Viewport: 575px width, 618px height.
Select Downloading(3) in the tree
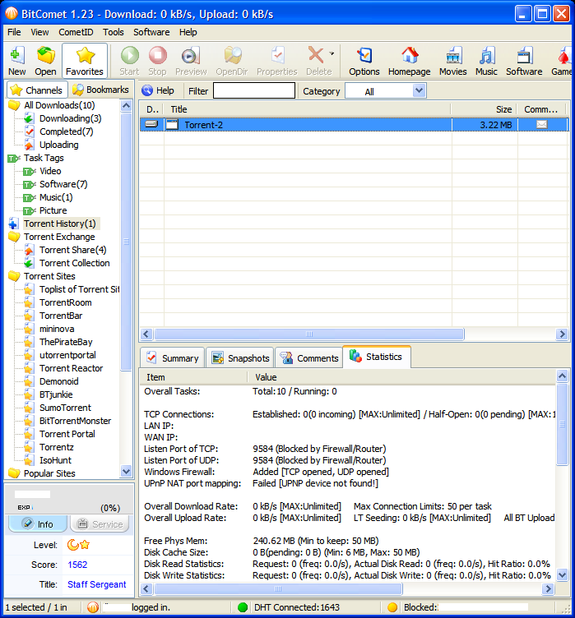(70, 118)
